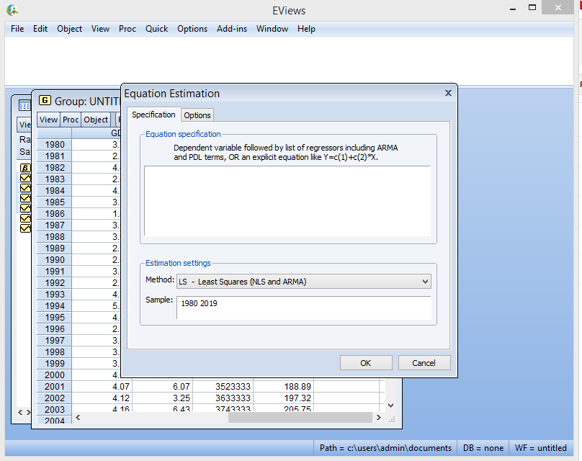Screen dimensions: 582x461
Task: Select row header 1985 in Group table
Action: pyautogui.click(x=55, y=202)
